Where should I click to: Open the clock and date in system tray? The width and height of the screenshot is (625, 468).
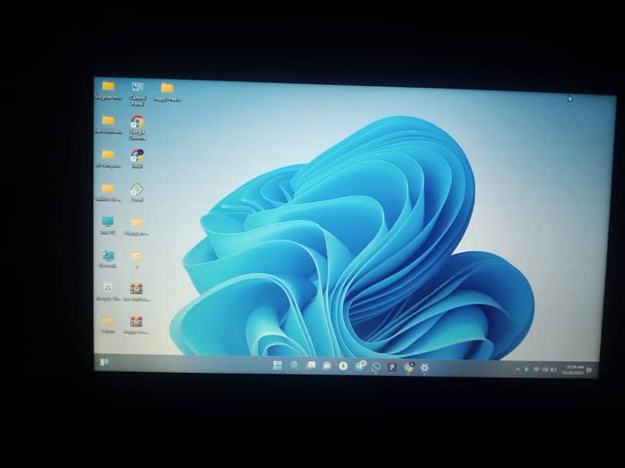[x=575, y=369]
